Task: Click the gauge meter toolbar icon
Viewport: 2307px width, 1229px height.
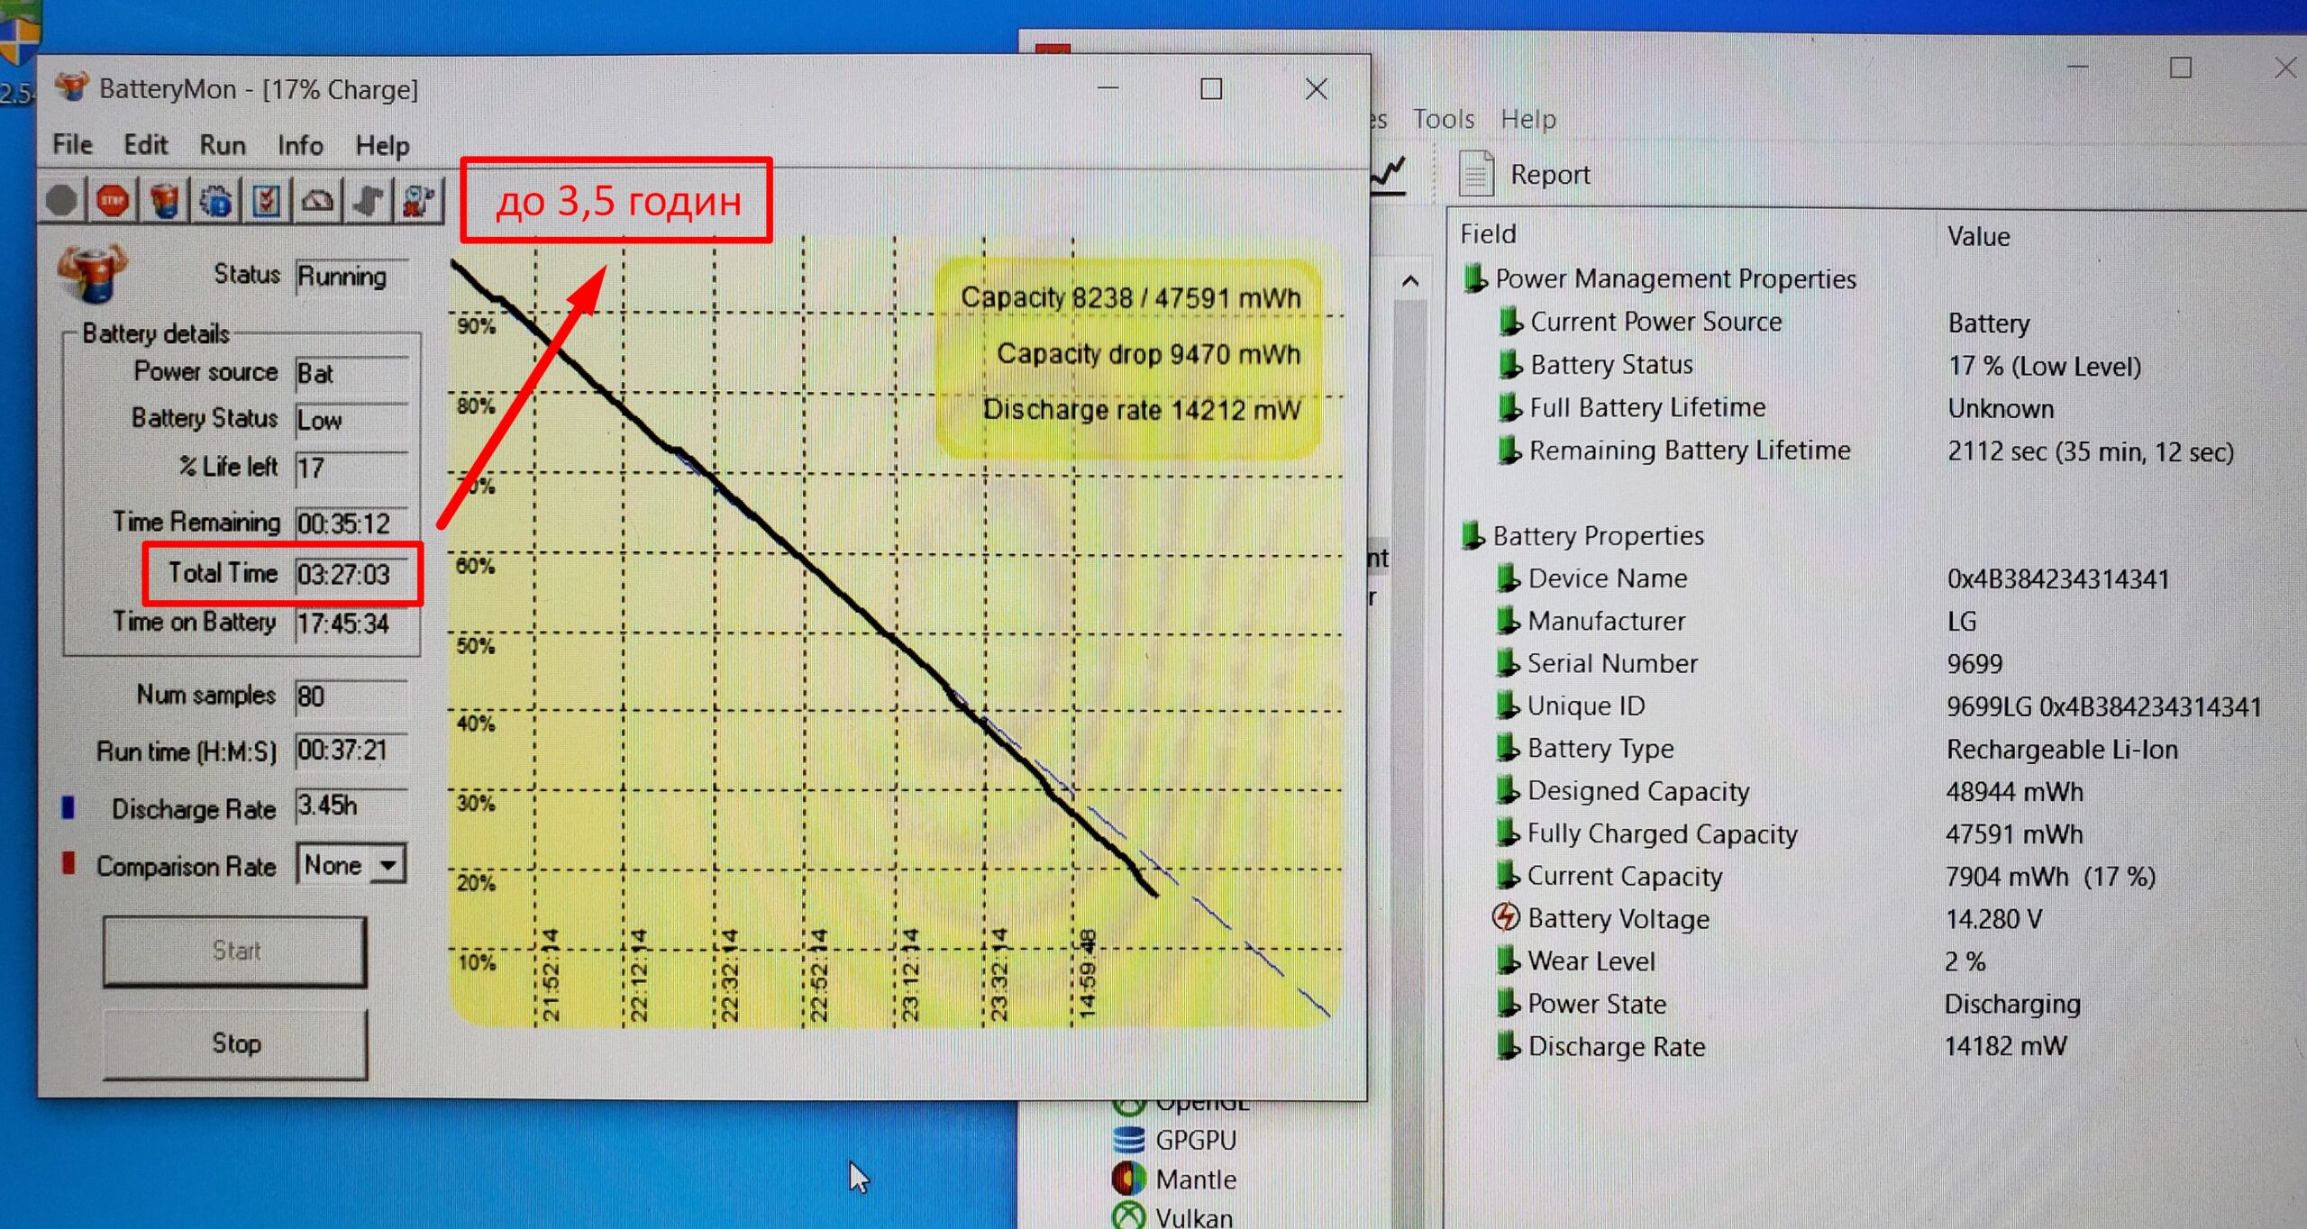Action: click(317, 200)
